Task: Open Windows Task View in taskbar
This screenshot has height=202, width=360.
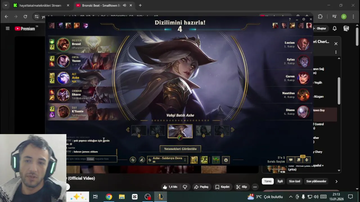Action: tap(95, 197)
